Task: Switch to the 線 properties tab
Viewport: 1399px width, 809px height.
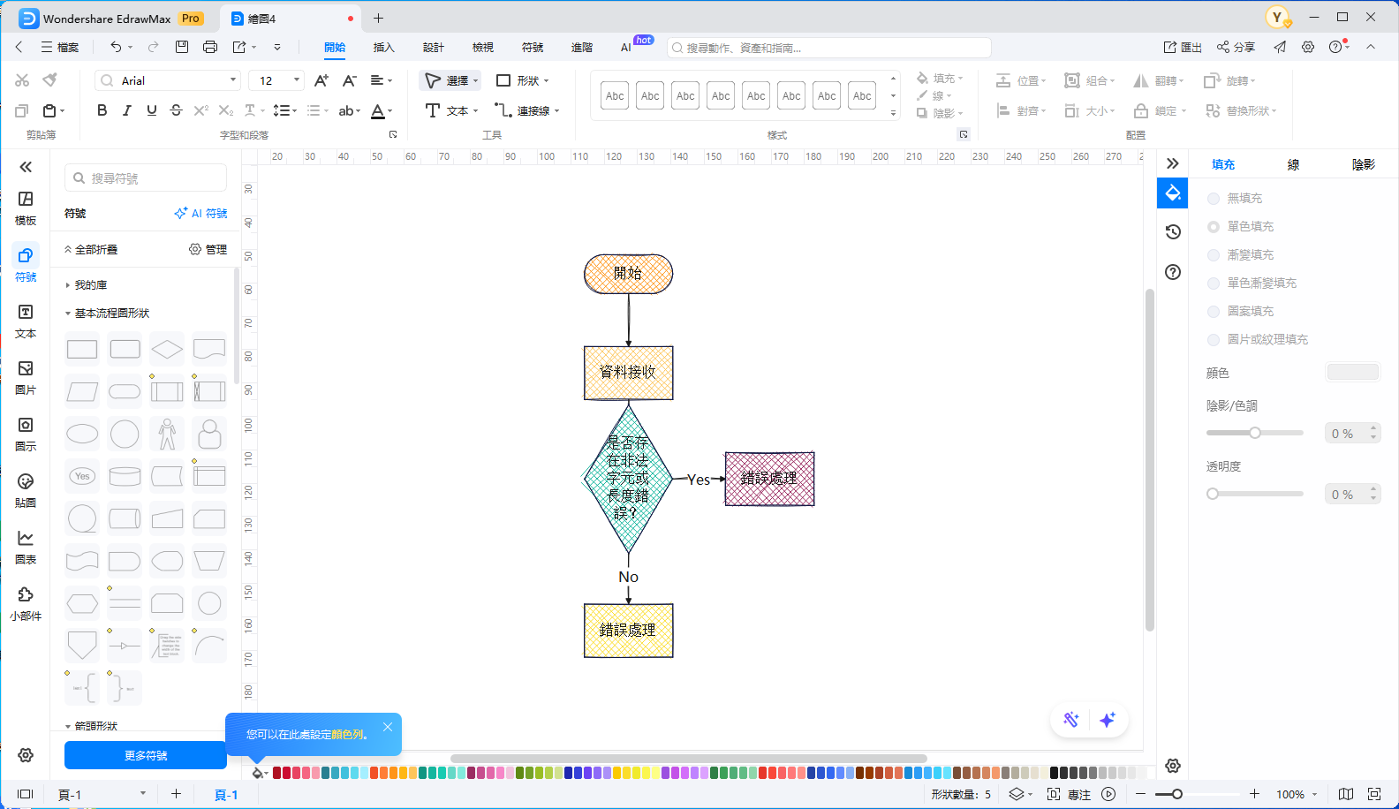Action: (1293, 164)
